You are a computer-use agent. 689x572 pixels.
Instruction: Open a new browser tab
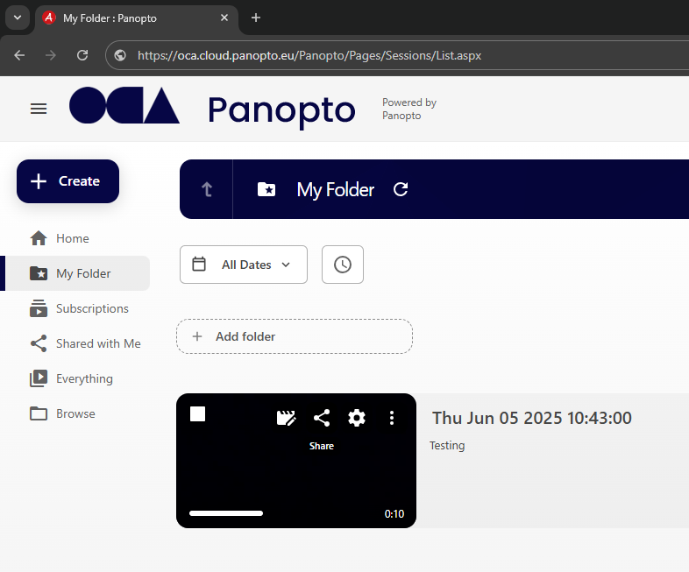point(256,18)
